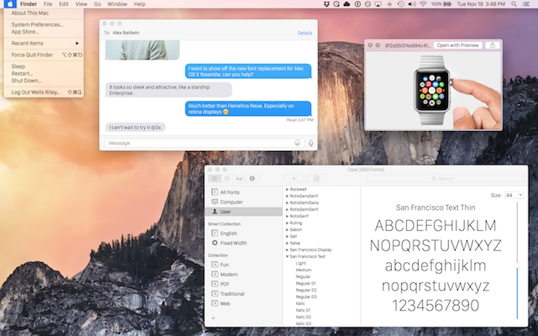The height and width of the screenshot is (336, 538).
Task: Click the photo thumbnail in Messages conversation
Action: [x=142, y=50]
